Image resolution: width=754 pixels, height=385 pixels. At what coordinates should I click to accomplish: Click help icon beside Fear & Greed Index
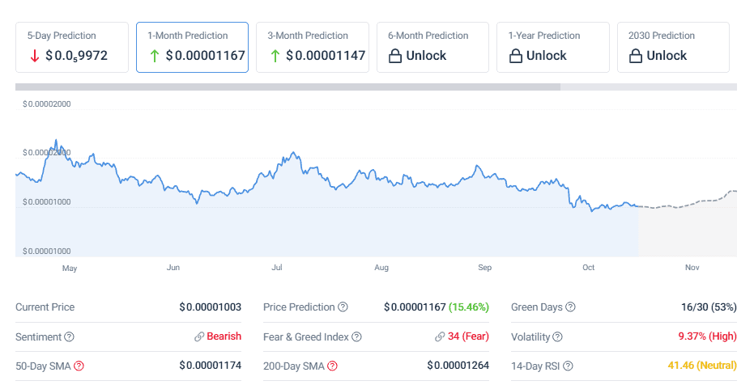356,336
